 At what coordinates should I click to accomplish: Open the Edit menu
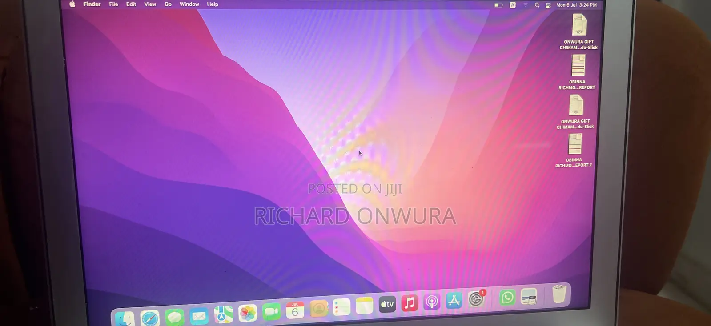tap(131, 4)
